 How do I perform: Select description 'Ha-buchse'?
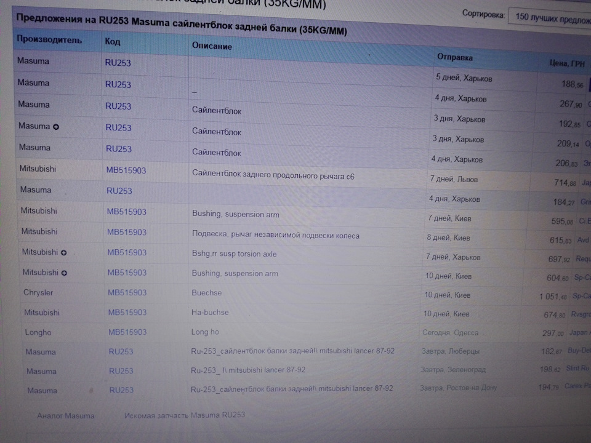click(x=210, y=313)
